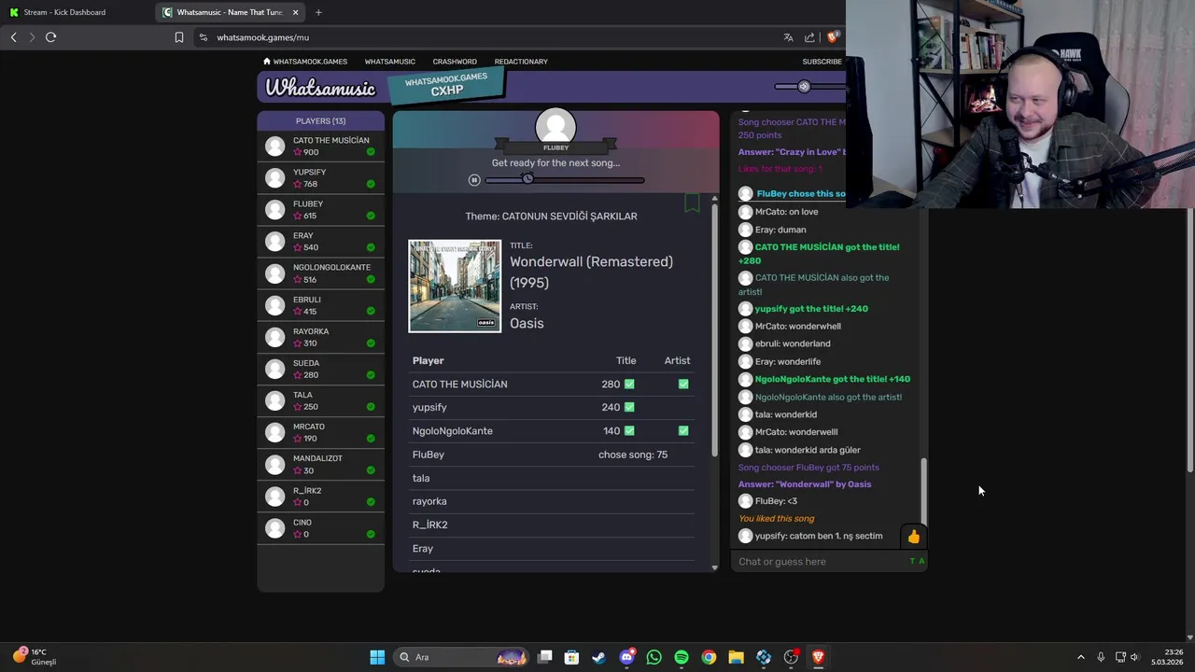Click the green A indicator in chat input

pos(921,562)
